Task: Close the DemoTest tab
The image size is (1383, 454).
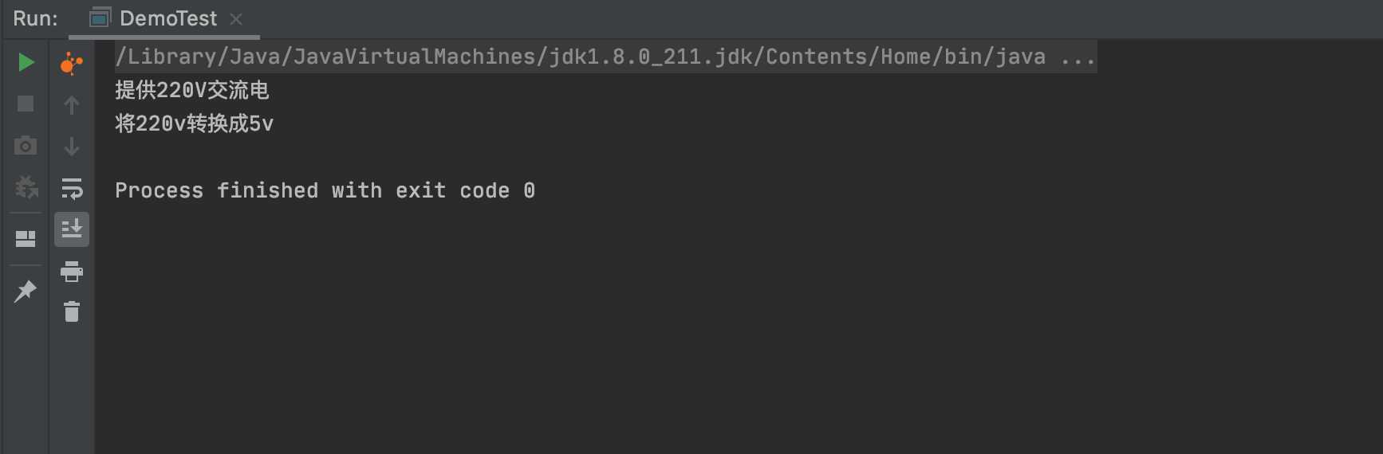Action: [236, 18]
